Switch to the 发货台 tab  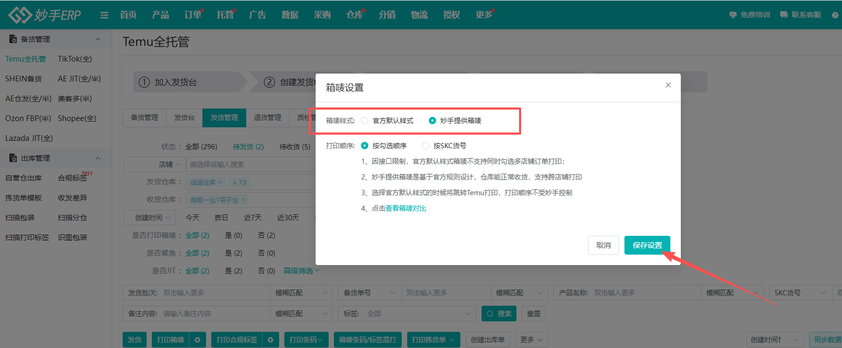[x=184, y=118]
